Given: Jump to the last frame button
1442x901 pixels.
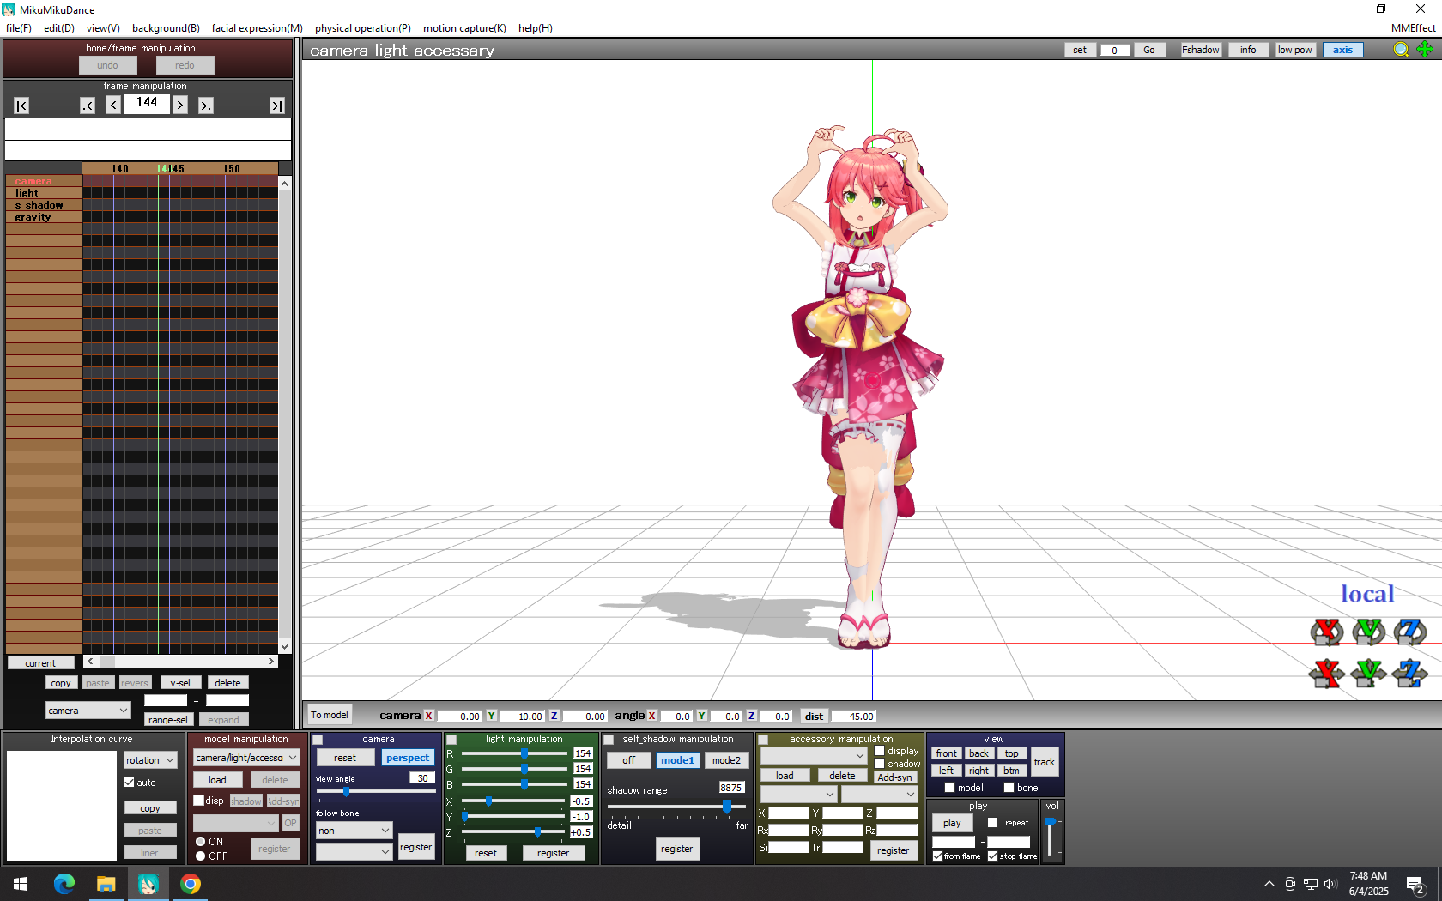Looking at the screenshot, I should coord(276,106).
